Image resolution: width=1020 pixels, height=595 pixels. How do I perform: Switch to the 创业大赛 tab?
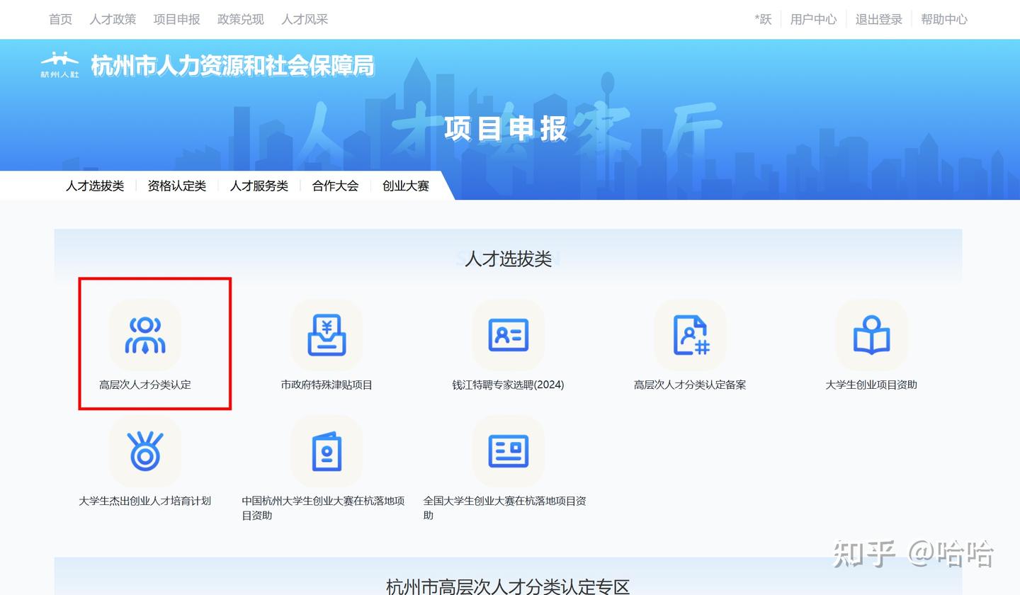[406, 186]
